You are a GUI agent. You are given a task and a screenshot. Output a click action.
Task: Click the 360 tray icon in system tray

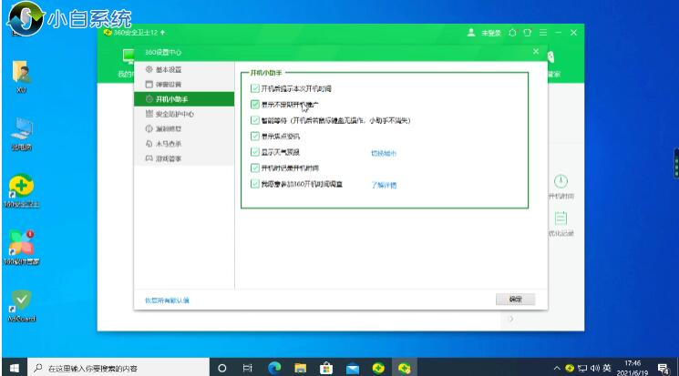570,368
